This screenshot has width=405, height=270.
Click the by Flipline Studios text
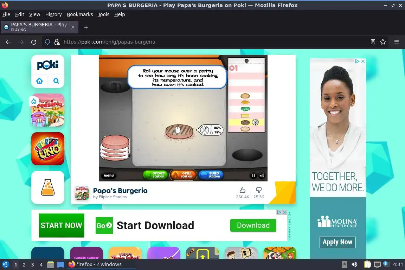(110, 197)
